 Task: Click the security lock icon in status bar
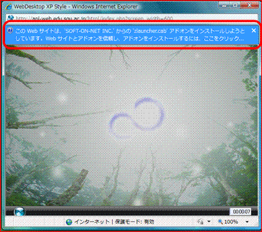pyautogui.click(x=201, y=222)
